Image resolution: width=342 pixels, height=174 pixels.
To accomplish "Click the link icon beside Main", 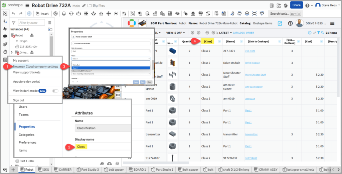I will click(x=84, y=6).
